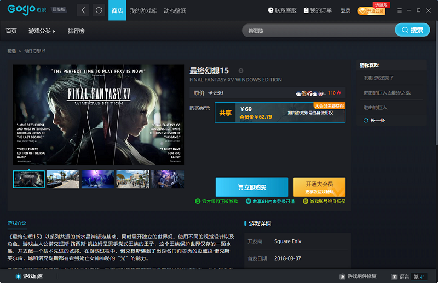Open 我的订单 orders icon
The width and height of the screenshot is (438, 283).
[306, 10]
